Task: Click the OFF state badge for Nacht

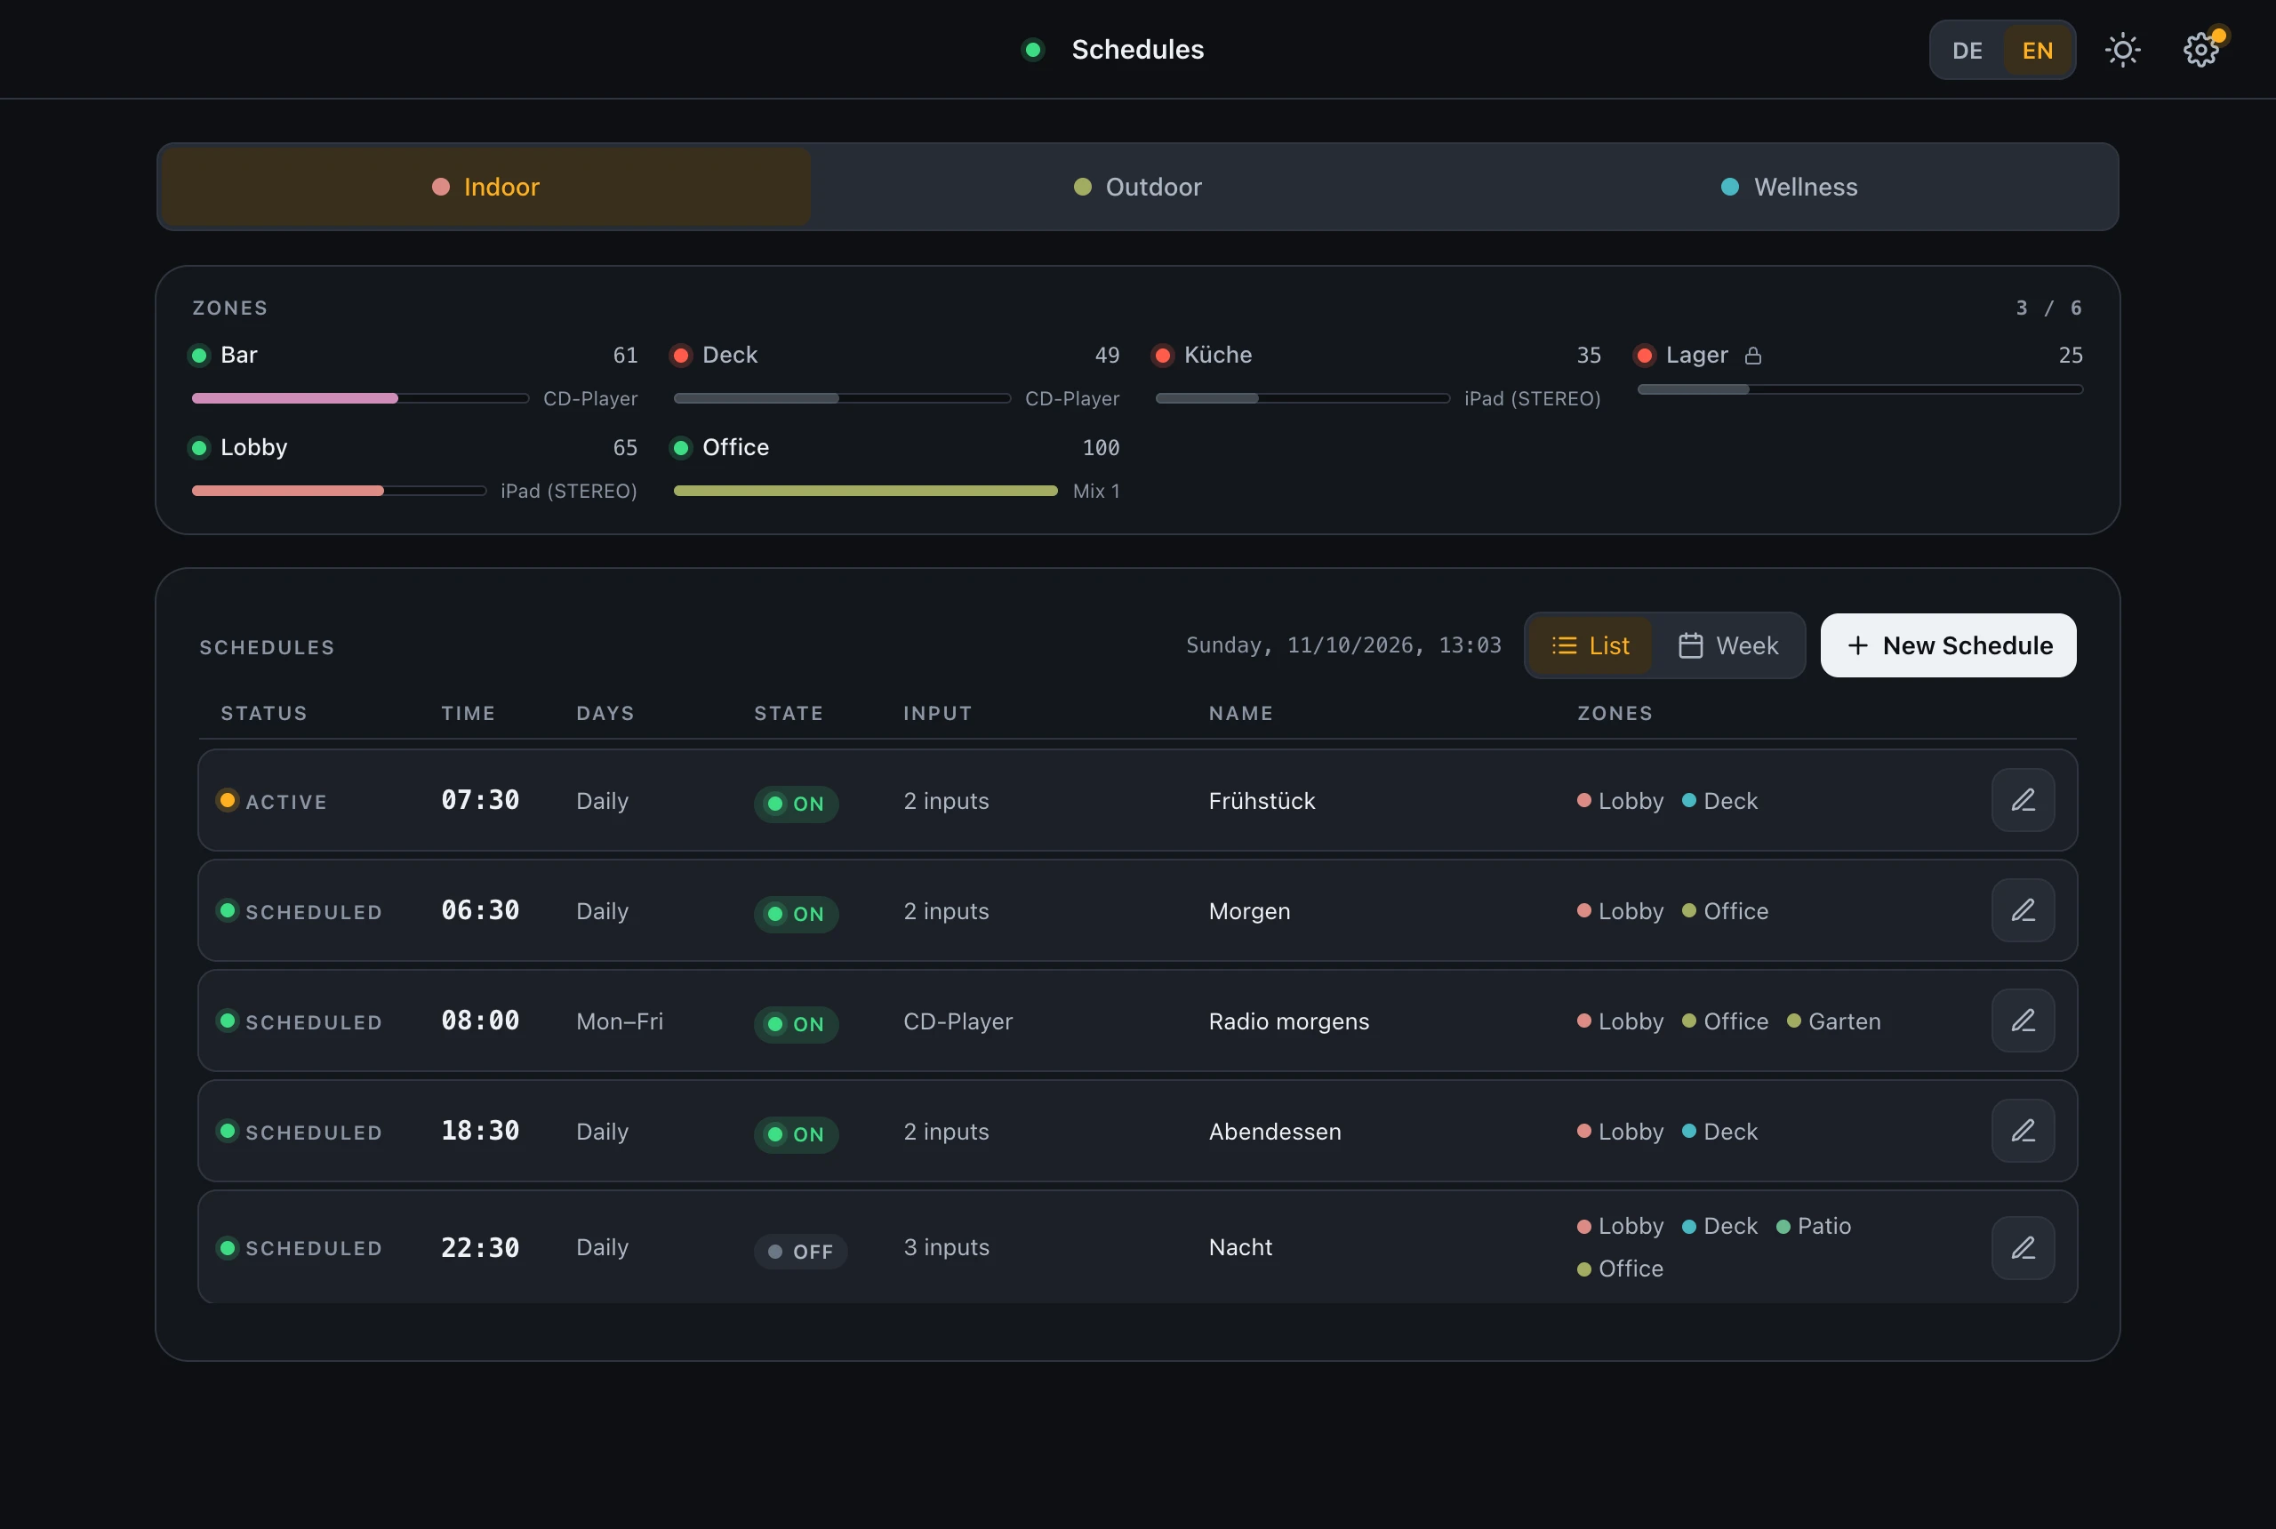Action: pyautogui.click(x=799, y=1251)
